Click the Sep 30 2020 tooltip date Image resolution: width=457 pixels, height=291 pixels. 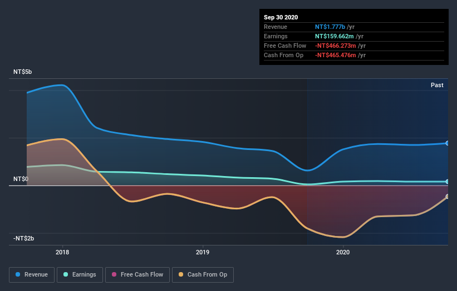(x=281, y=17)
